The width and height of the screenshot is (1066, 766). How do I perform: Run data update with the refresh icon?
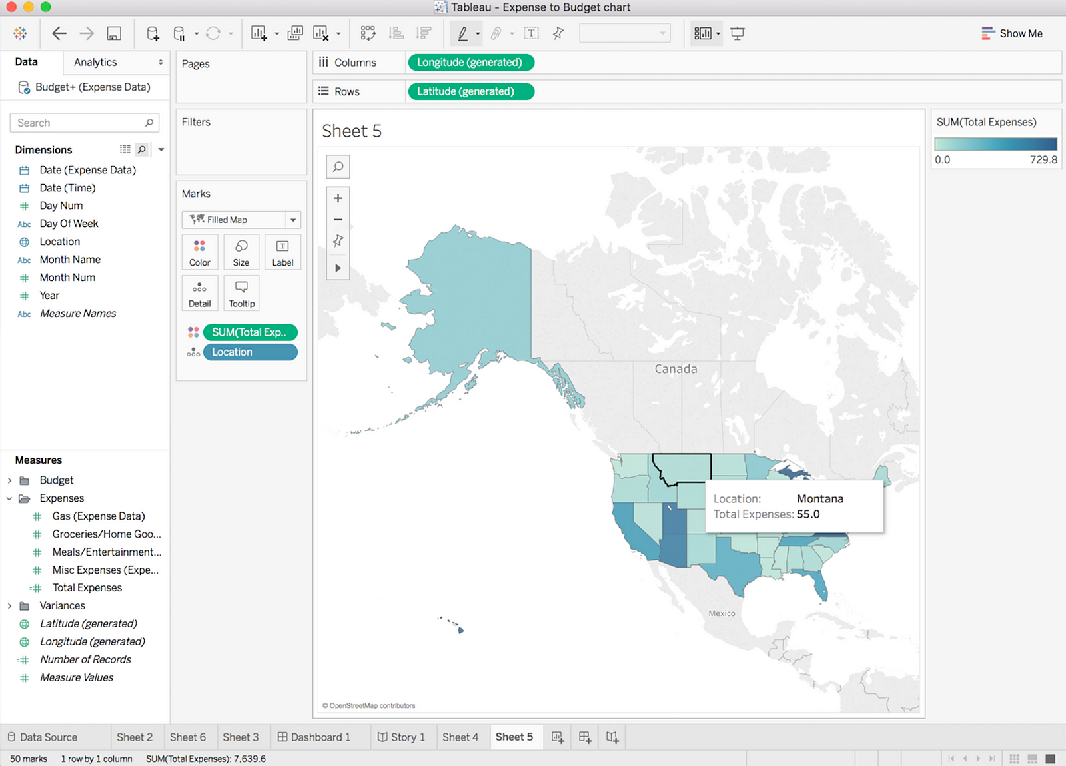(213, 33)
